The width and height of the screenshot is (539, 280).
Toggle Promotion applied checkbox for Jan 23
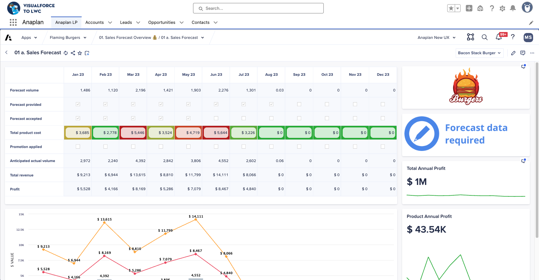(x=78, y=147)
